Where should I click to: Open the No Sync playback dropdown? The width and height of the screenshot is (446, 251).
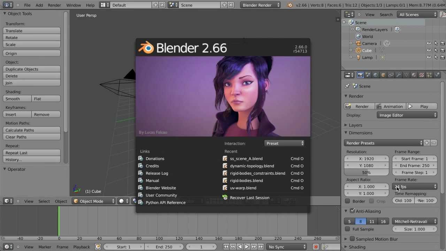tap(286, 246)
